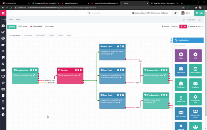The height and width of the screenshot is (130, 207).
Task: Click the Nodes List search field
Action: (x=188, y=45)
